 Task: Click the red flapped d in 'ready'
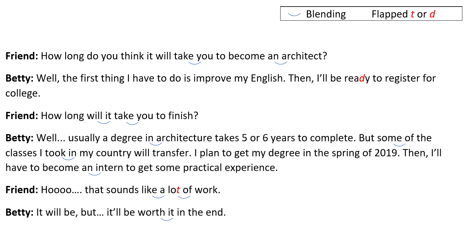[x=362, y=78]
